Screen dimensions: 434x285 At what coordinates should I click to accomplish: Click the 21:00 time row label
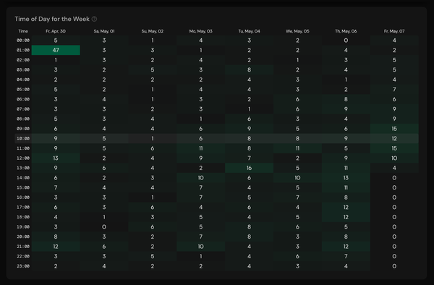coord(23,247)
